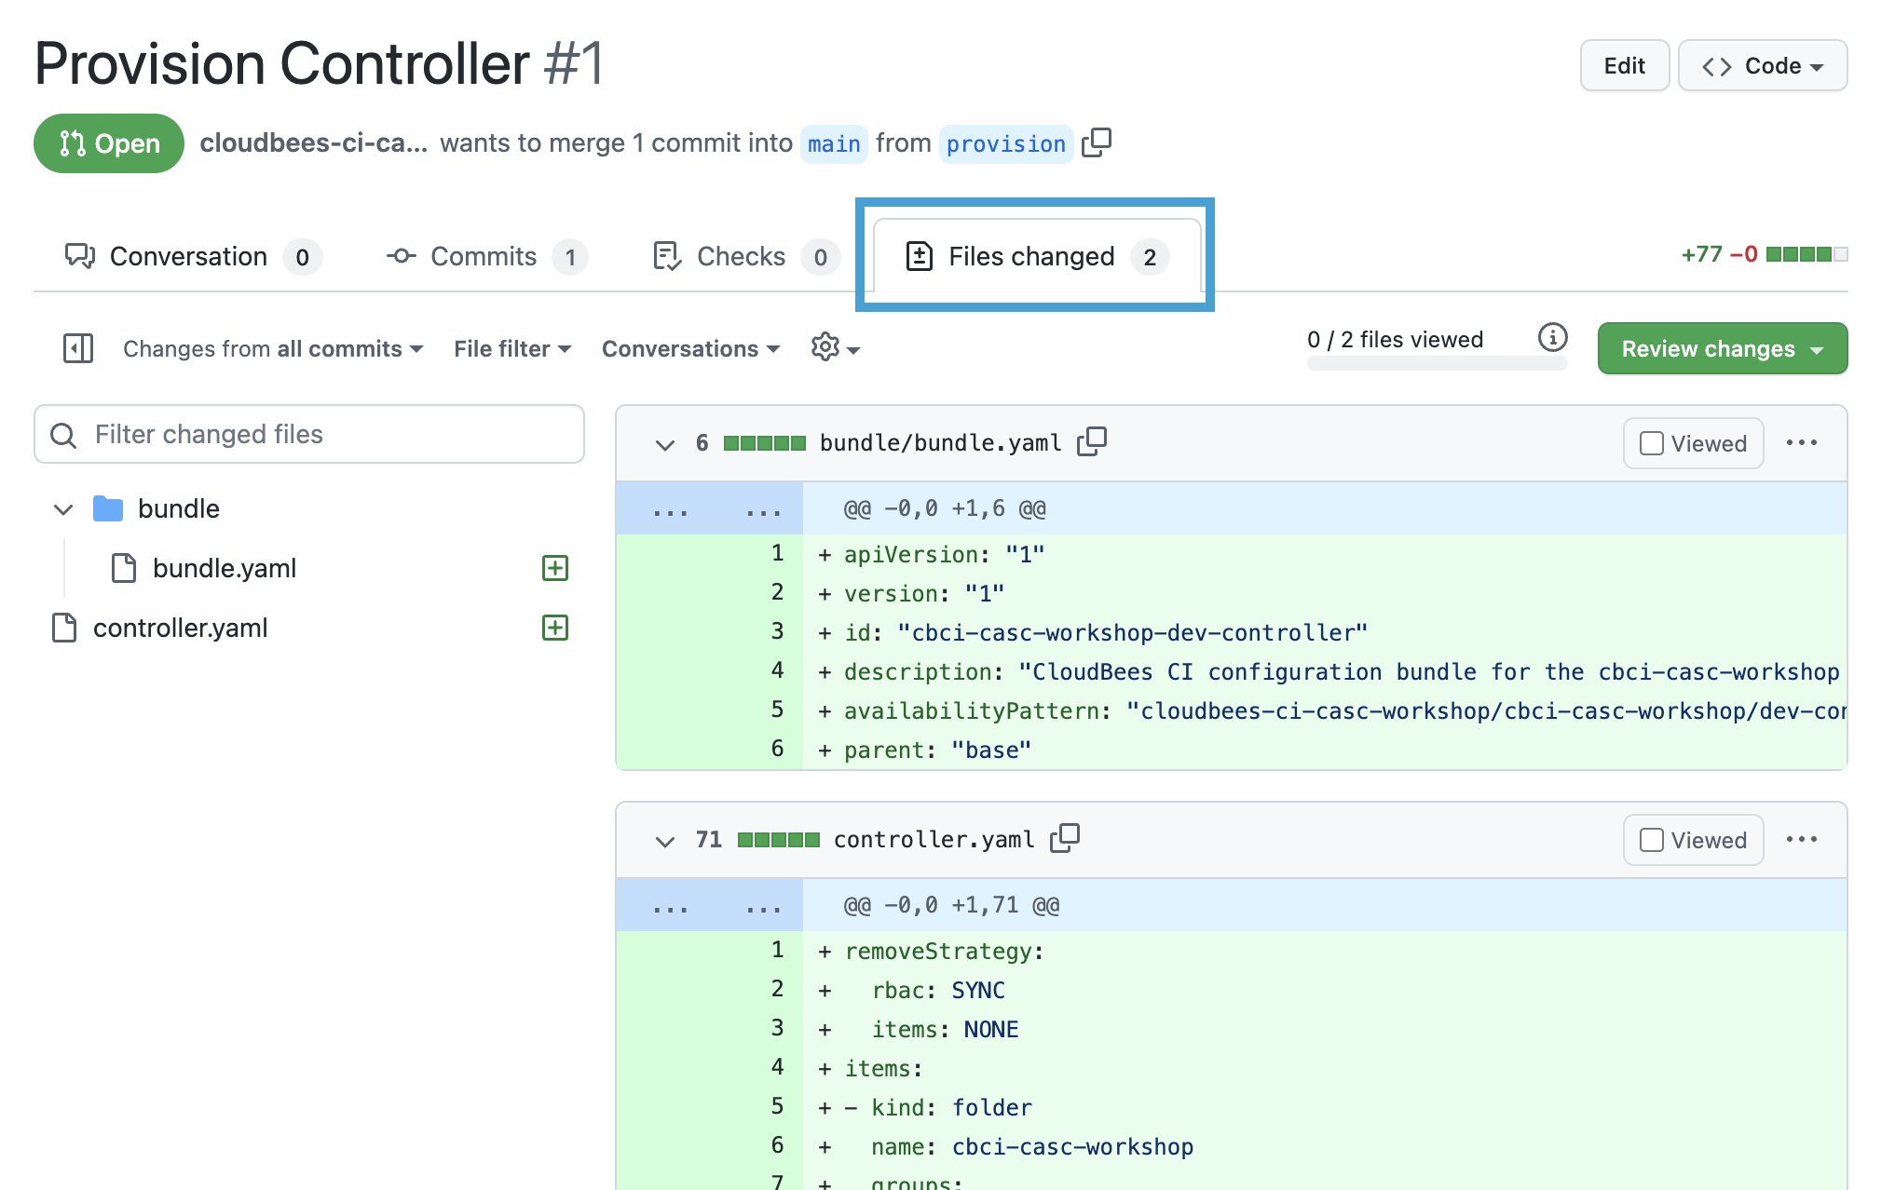Click the three-dot menu for controller.yaml
Viewport: 1895px width, 1190px height.
pos(1802,839)
